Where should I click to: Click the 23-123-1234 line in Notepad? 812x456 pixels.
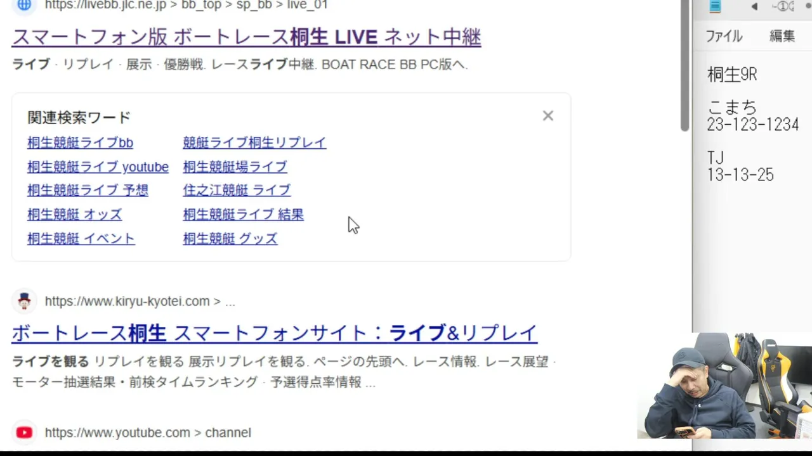click(752, 125)
